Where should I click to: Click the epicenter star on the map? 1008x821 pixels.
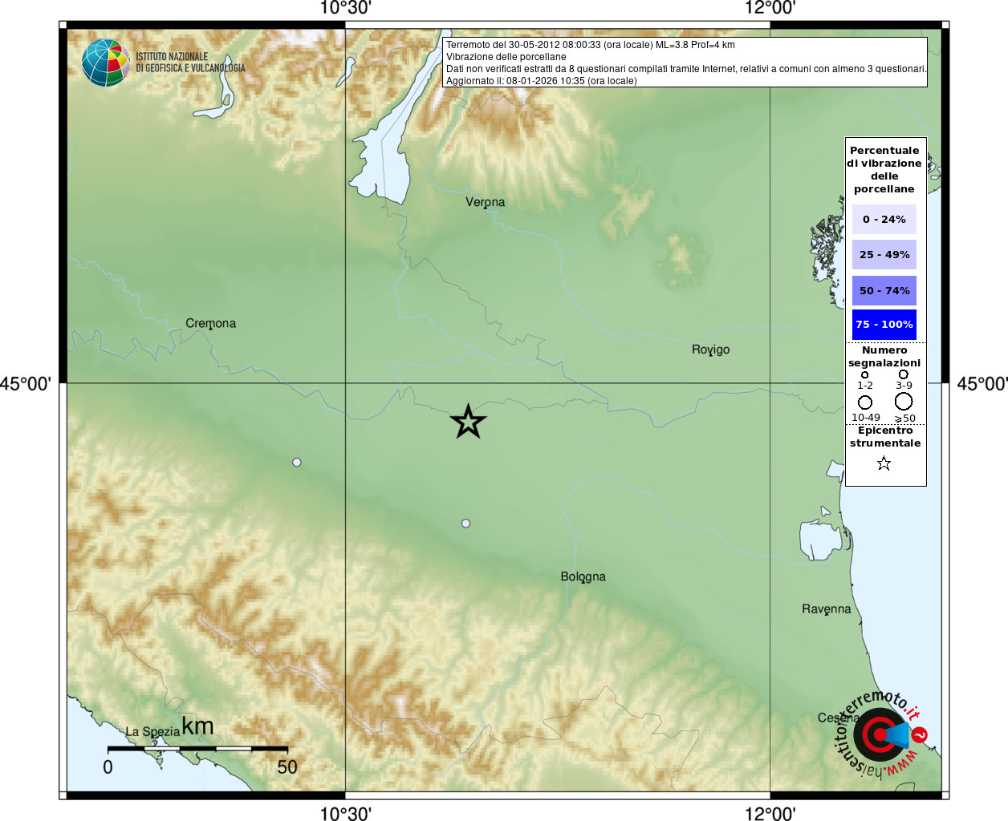click(469, 422)
